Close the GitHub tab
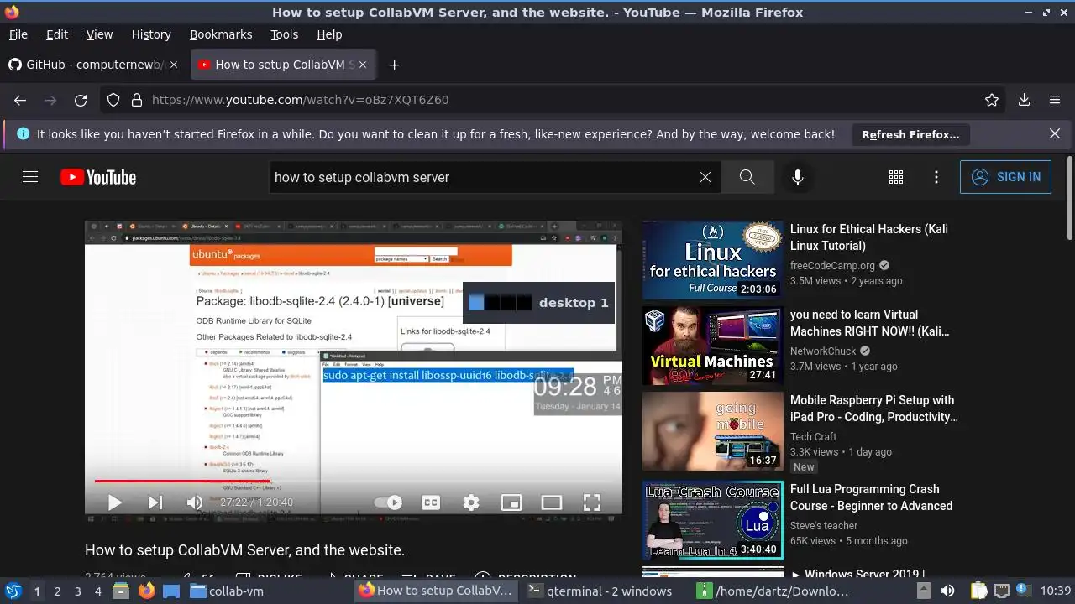This screenshot has height=604, width=1075. (x=174, y=65)
